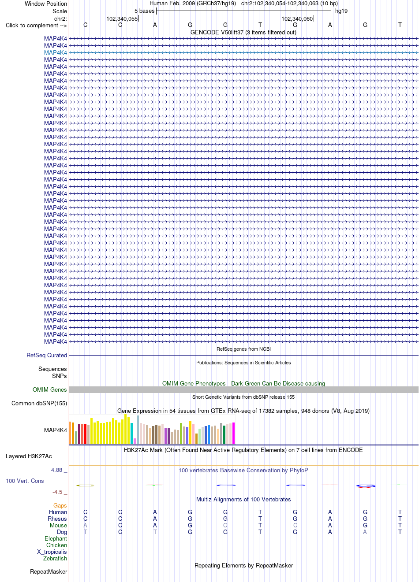419x582 pixels.
Task: Select the Zebrafish alignment row label
Action: click(x=55, y=558)
